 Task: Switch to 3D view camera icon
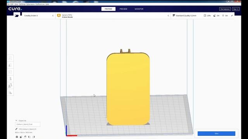click(17, 137)
